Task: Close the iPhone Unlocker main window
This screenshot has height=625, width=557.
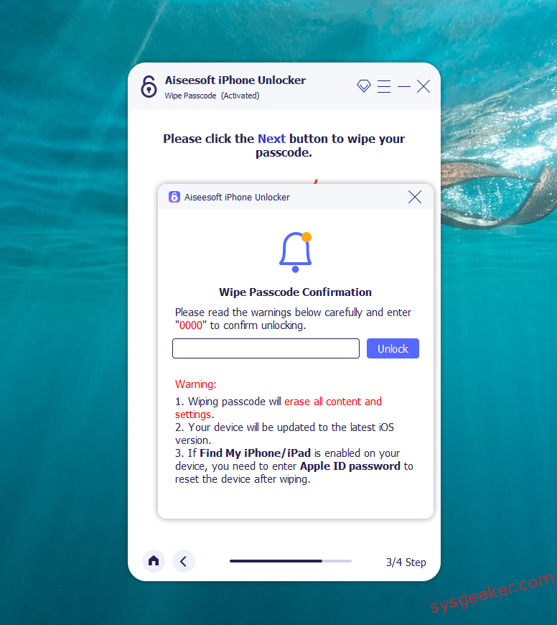Action: [x=423, y=86]
